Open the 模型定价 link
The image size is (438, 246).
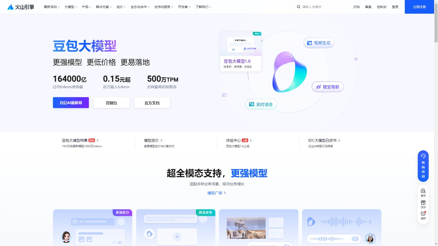(x=153, y=140)
